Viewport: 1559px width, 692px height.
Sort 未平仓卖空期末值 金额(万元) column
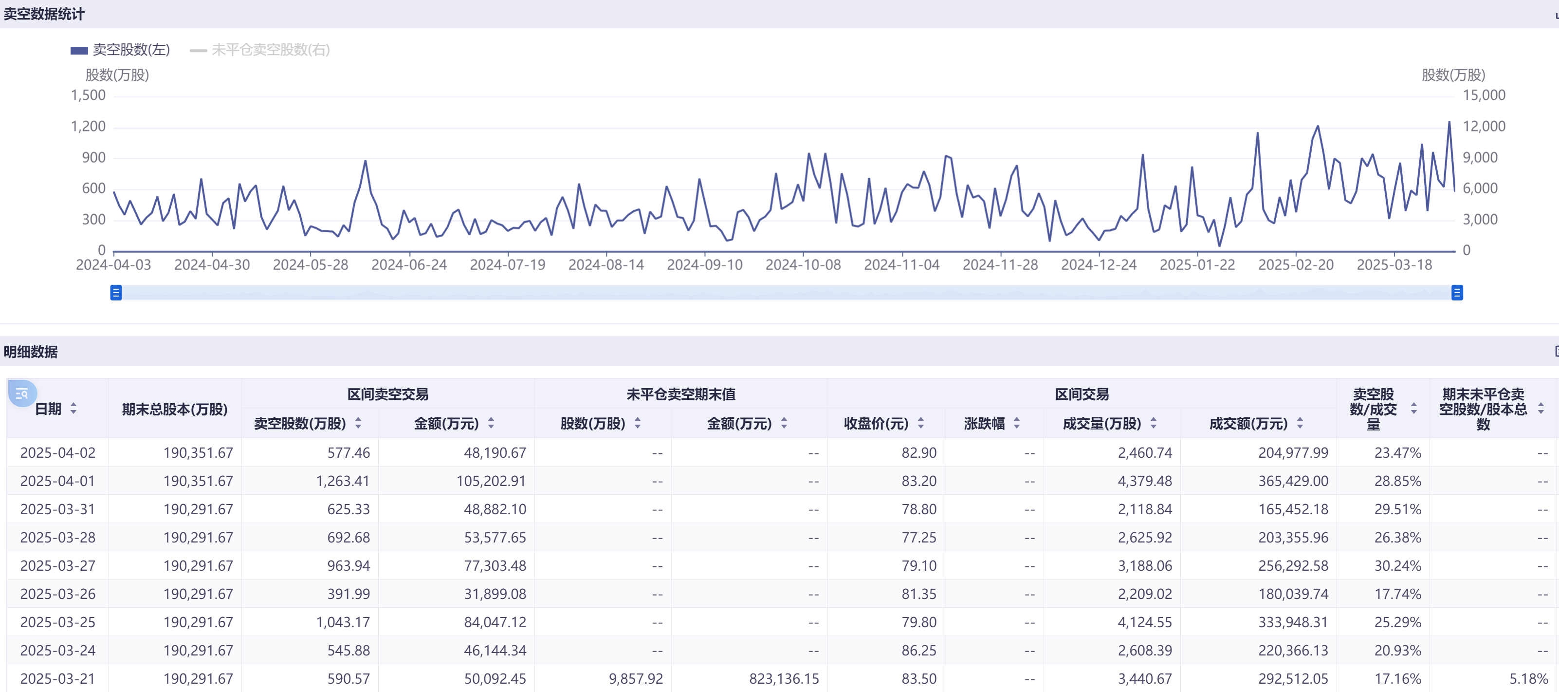click(x=784, y=423)
